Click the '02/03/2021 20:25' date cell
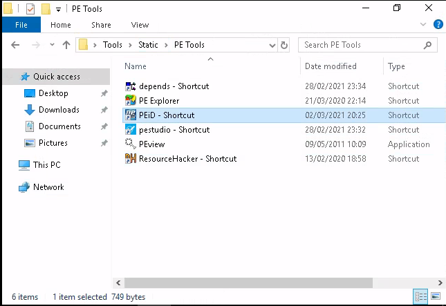Image resolution: width=446 pixels, height=306 pixels. pyautogui.click(x=335, y=115)
